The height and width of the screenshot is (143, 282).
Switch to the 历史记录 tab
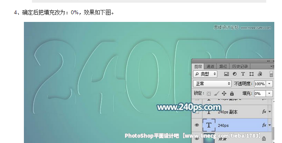(240, 67)
